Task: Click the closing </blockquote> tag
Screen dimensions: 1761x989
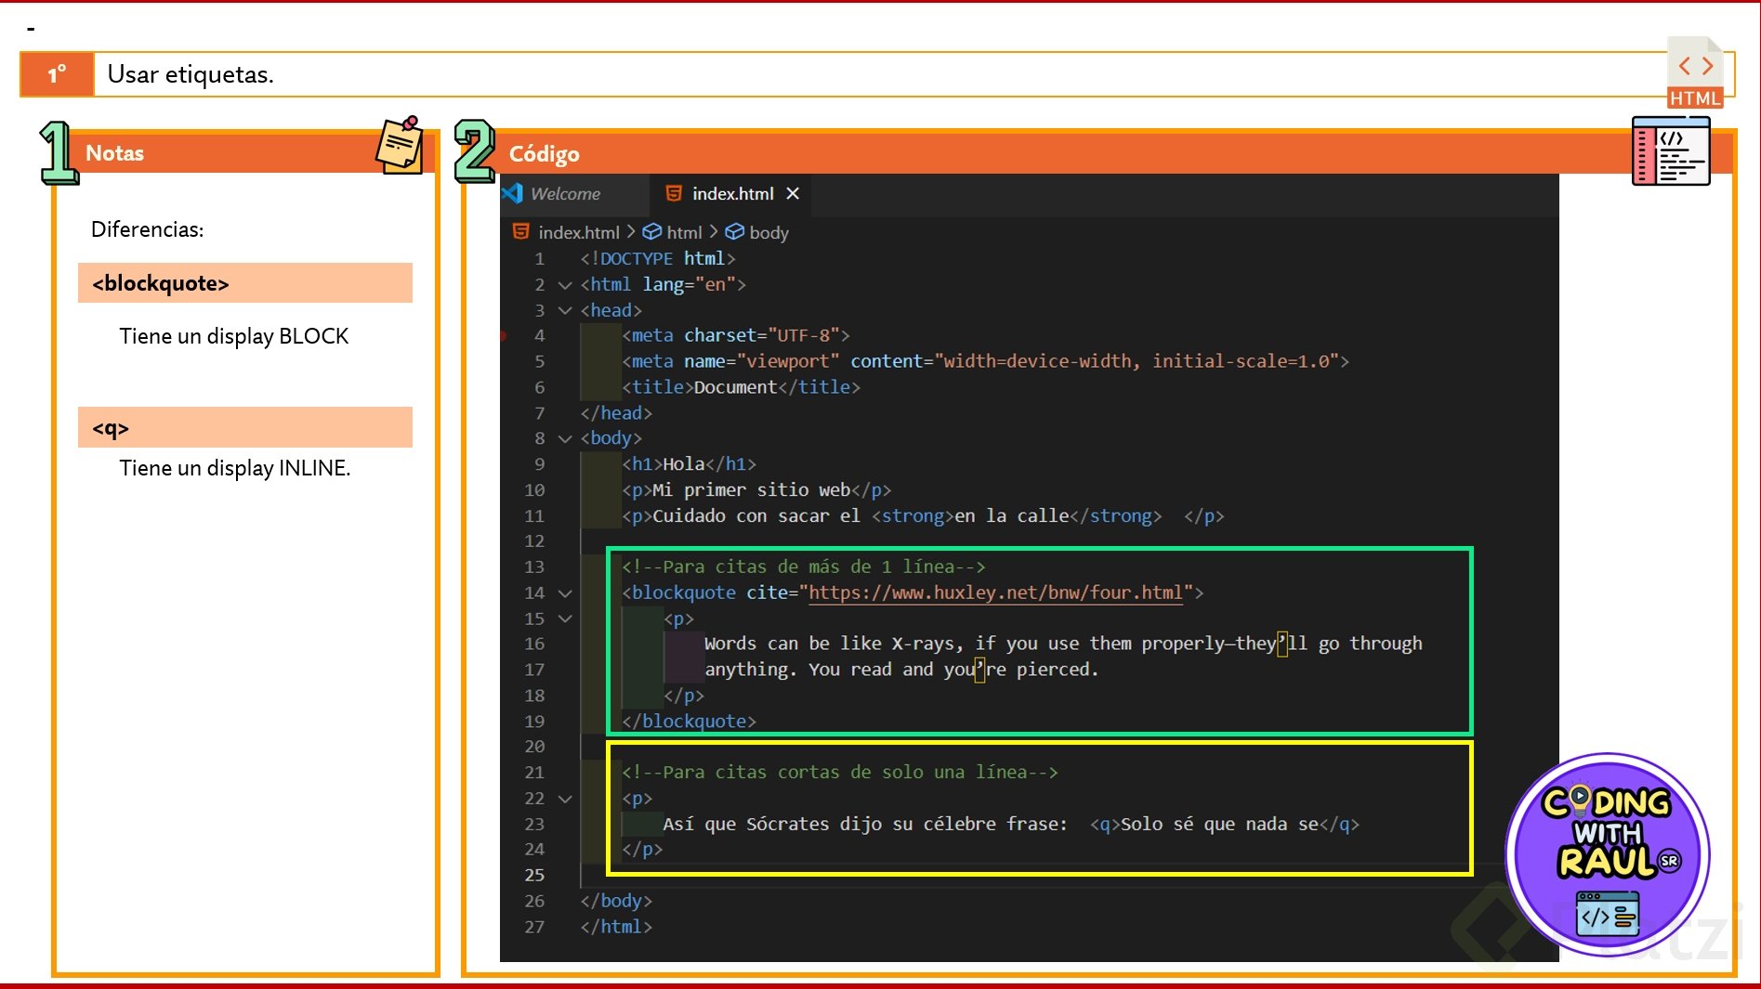Action: pyautogui.click(x=690, y=721)
